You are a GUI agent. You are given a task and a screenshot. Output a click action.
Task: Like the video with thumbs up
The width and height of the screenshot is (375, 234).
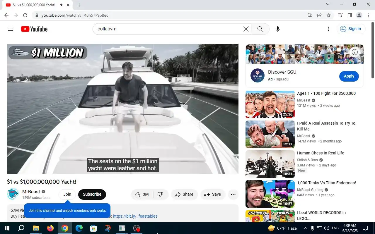[x=142, y=195]
